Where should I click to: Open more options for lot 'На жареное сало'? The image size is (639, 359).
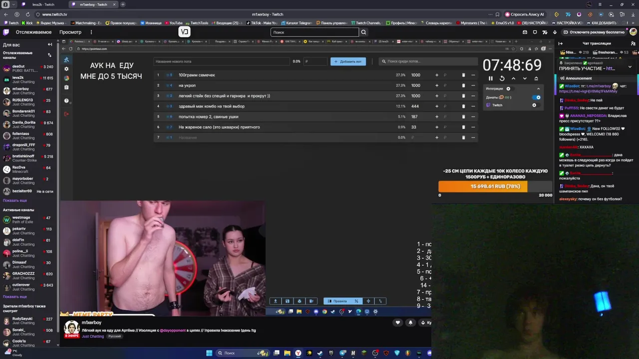(x=473, y=127)
